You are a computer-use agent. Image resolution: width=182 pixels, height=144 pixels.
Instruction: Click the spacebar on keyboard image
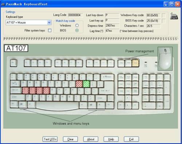click(58, 105)
